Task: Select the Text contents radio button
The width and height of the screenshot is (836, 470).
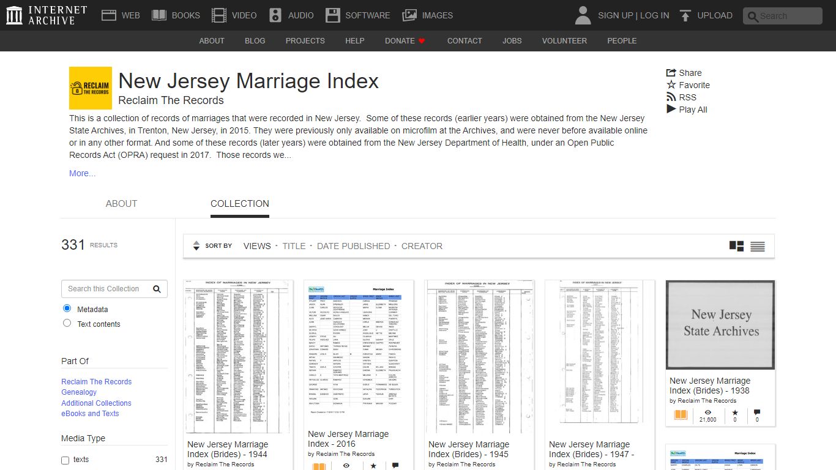Action: pyautogui.click(x=67, y=323)
